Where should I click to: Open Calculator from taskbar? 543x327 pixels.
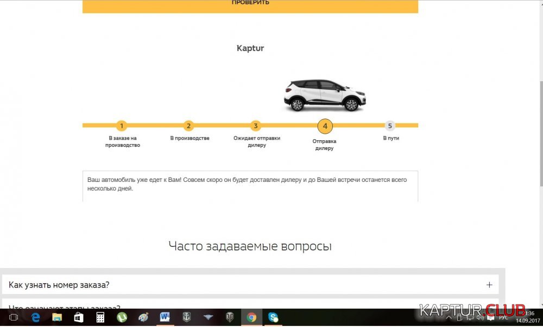click(100, 317)
